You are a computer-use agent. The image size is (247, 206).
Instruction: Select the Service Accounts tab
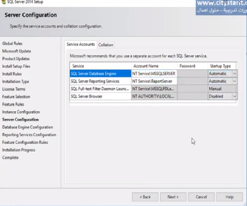pyautogui.click(x=81, y=44)
